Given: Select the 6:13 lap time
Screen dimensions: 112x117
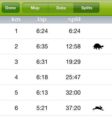Looking at the screenshot, I should coord(42,93).
